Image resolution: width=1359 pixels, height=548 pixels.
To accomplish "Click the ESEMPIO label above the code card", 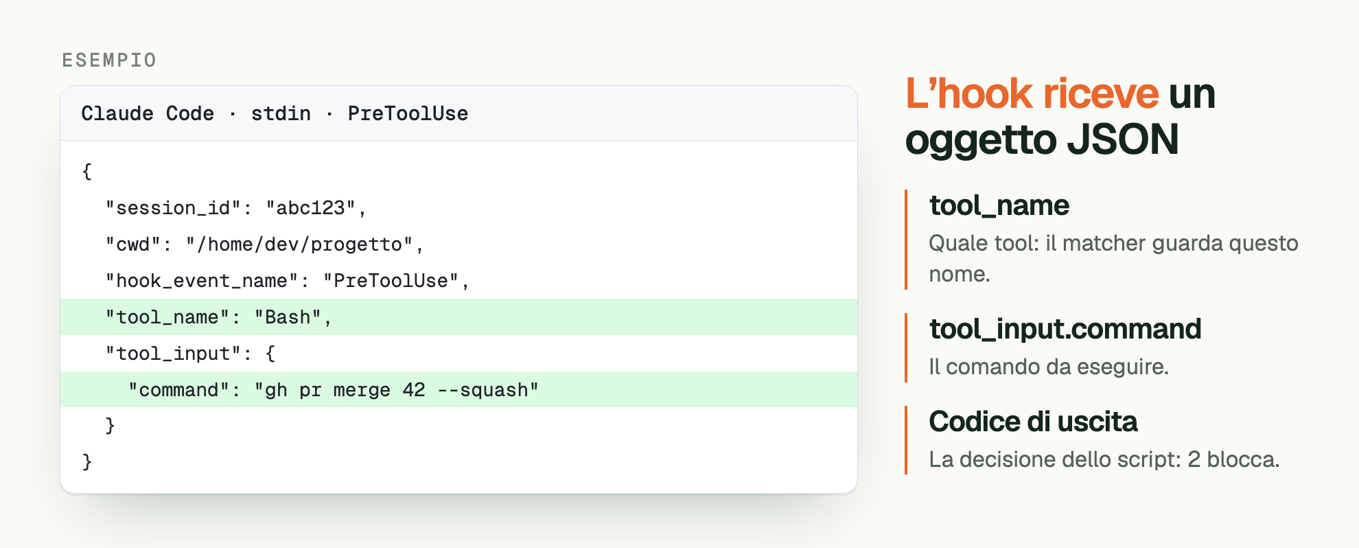I will point(109,60).
